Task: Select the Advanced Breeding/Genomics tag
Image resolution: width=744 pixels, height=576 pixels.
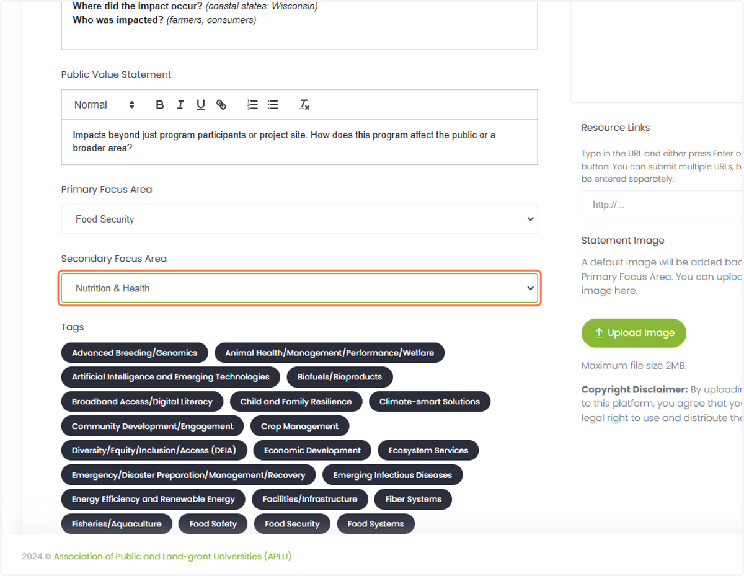Action: pyautogui.click(x=135, y=353)
